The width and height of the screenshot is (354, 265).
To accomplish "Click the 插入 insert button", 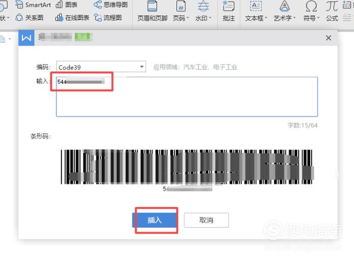I will coord(154,220).
